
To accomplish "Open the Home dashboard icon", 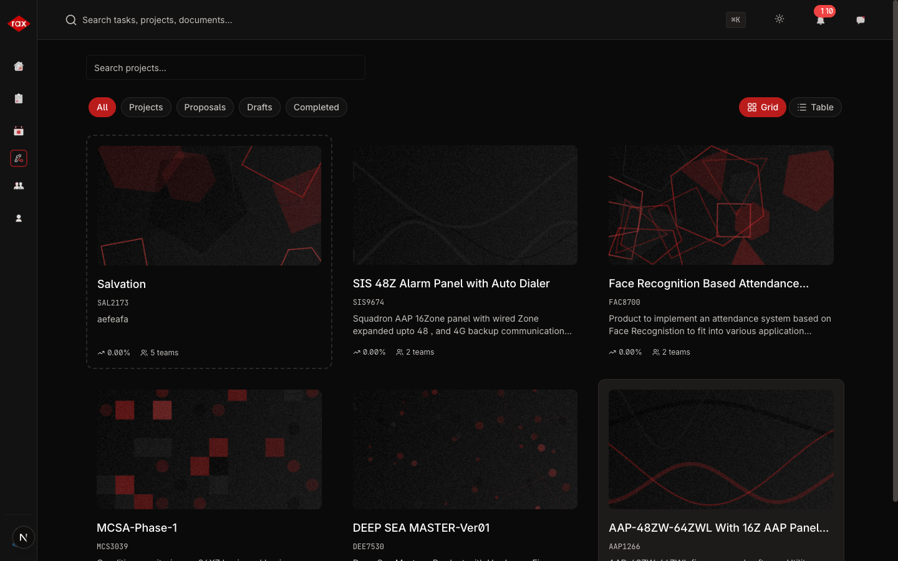I will (19, 66).
